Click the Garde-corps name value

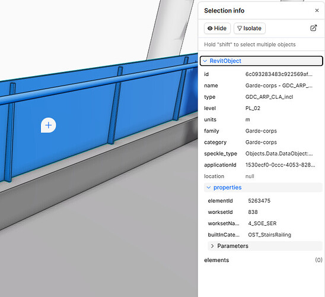pos(279,86)
